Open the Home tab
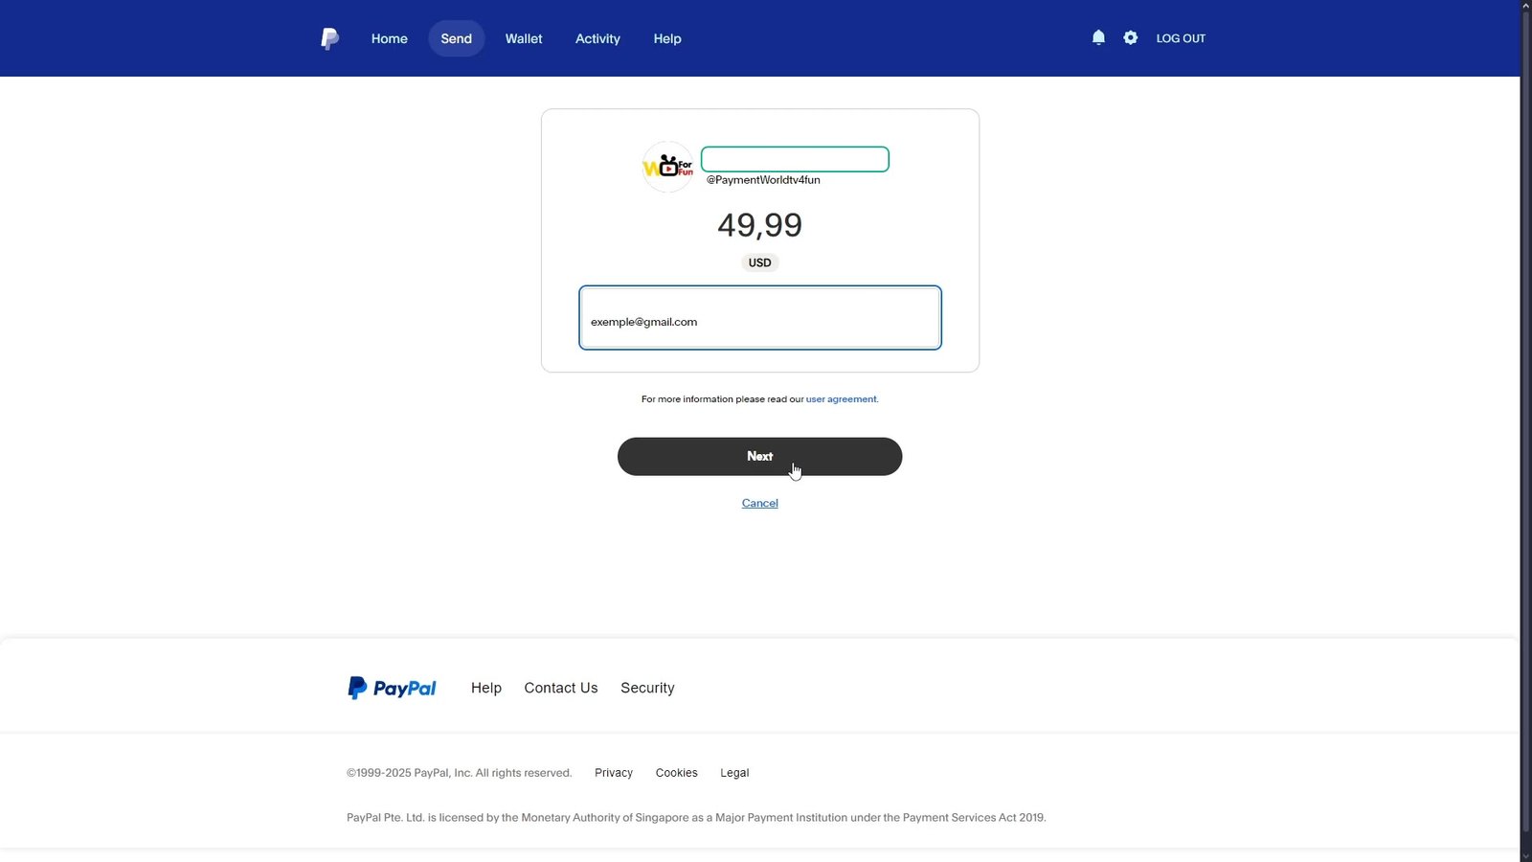This screenshot has width=1532, height=862. 390,38
